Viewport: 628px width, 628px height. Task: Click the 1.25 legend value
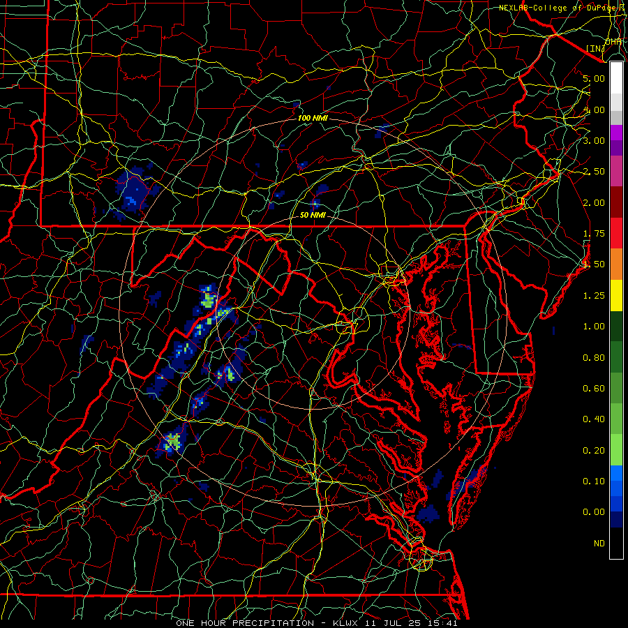click(594, 296)
